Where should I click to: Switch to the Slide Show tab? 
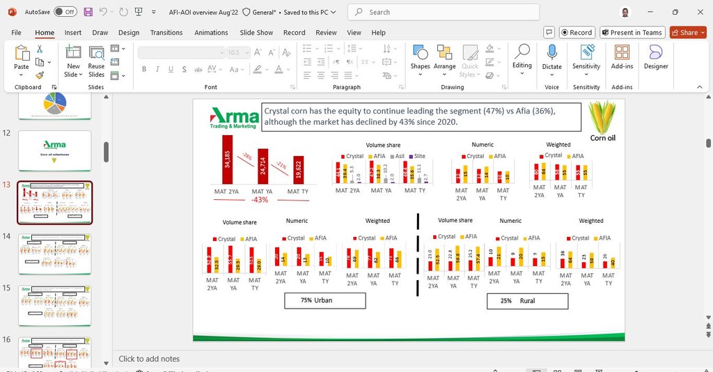(x=256, y=32)
